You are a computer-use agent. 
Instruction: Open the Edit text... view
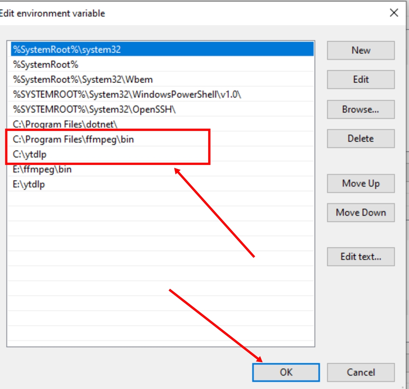click(361, 257)
